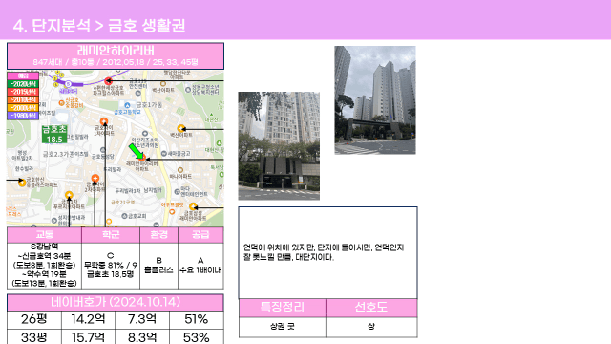Click the 학군 column header
This screenshot has width=611, height=344.
tap(111, 235)
